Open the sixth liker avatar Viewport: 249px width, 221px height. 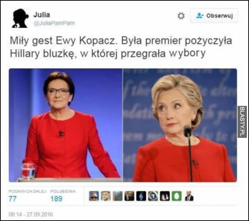click(x=153, y=196)
